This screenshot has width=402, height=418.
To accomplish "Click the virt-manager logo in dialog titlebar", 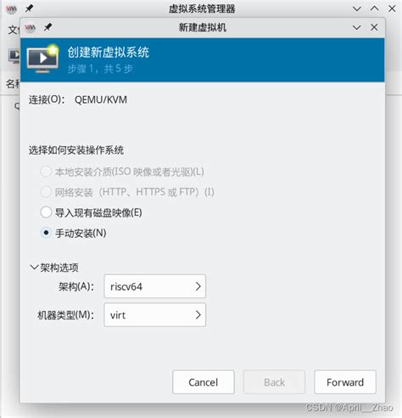I will tap(30, 27).
